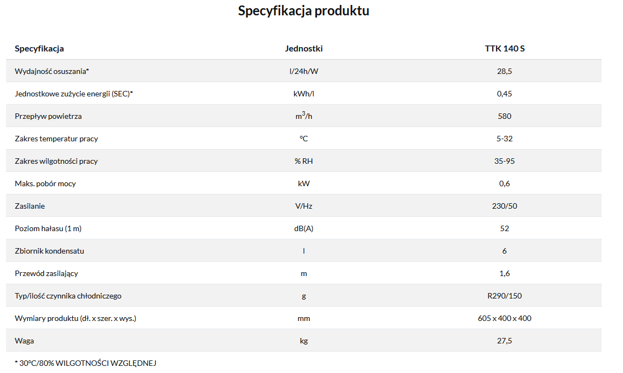Select the "Waga" row label

pyautogui.click(x=24, y=341)
